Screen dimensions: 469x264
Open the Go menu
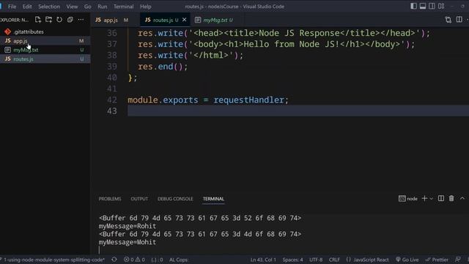[x=88, y=7]
